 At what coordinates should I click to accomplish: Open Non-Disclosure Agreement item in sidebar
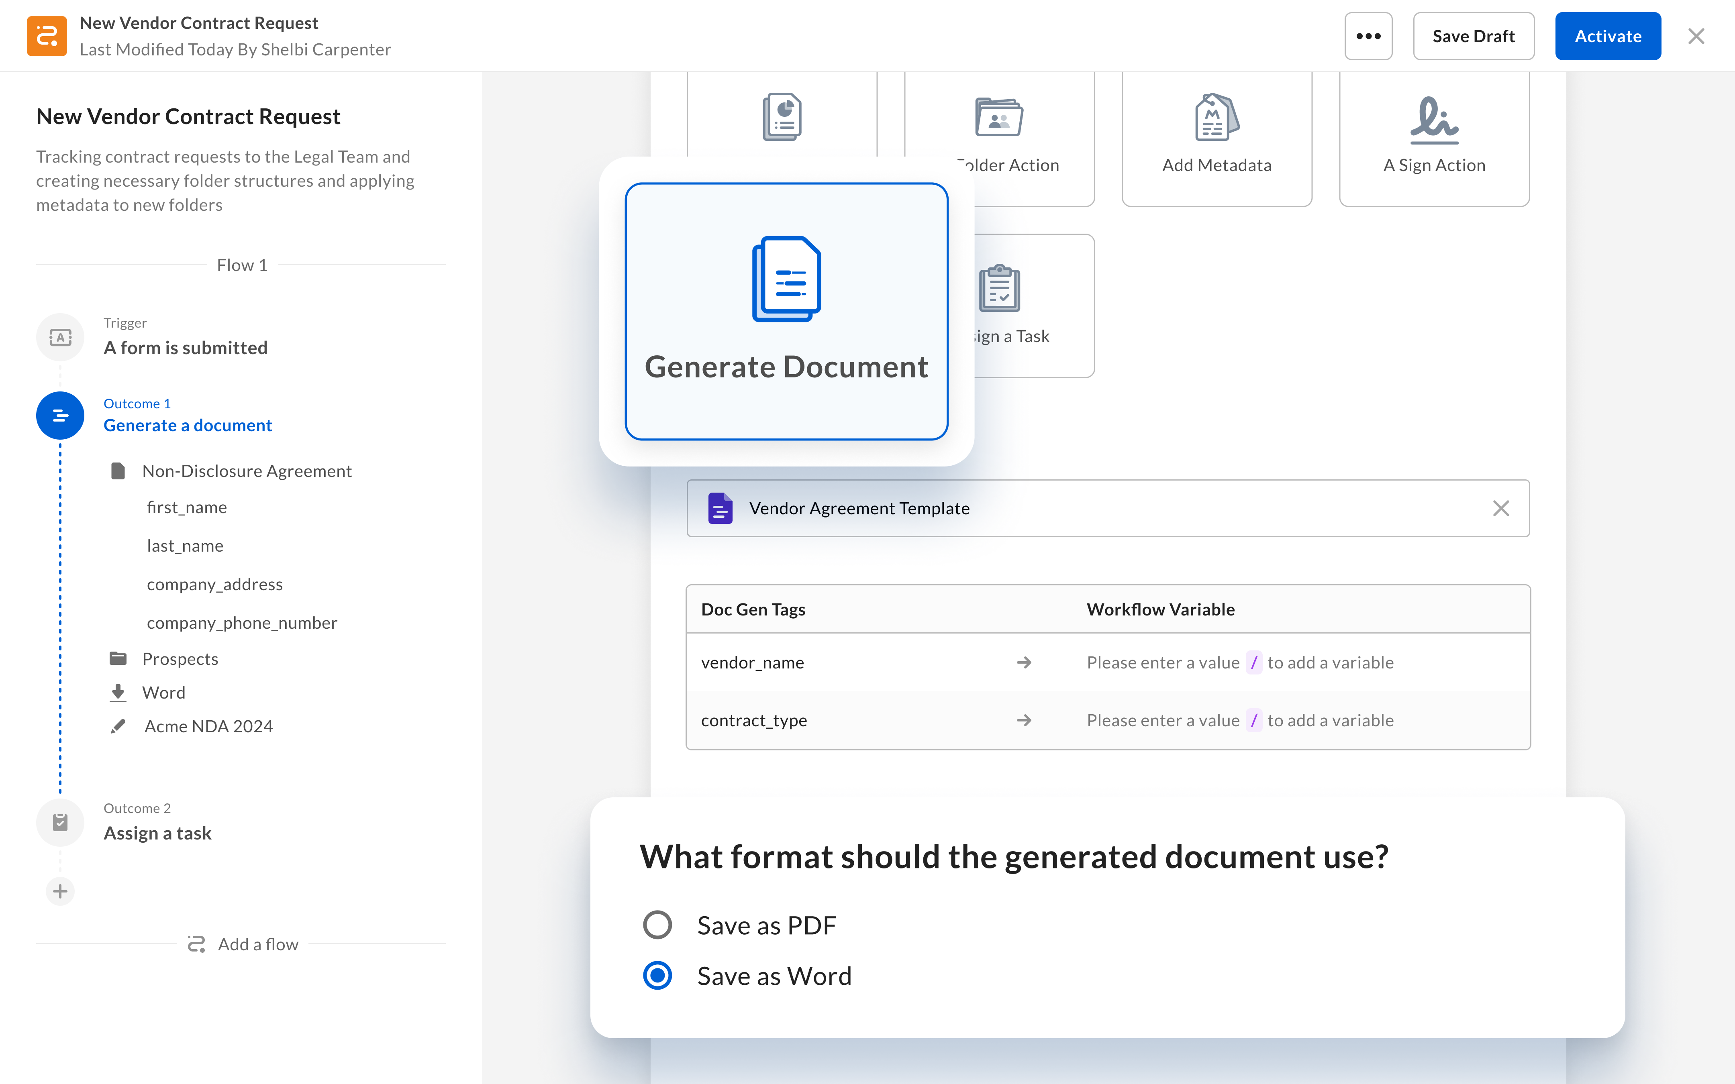coord(247,471)
